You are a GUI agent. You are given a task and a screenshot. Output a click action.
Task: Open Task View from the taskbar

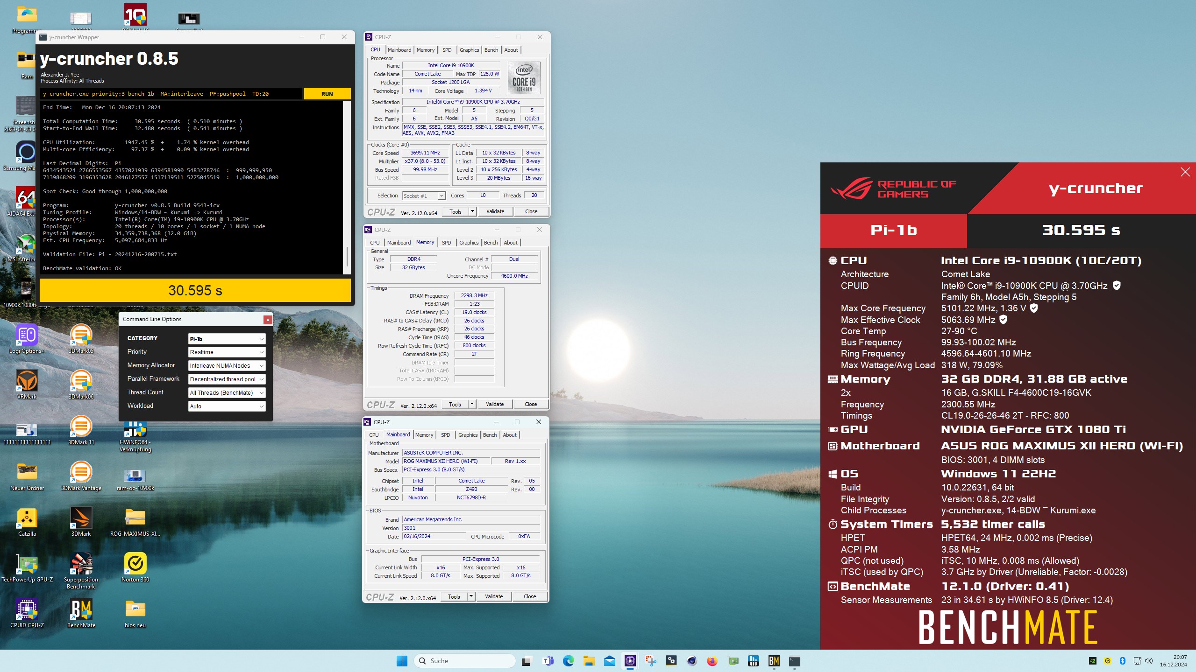[527, 661]
